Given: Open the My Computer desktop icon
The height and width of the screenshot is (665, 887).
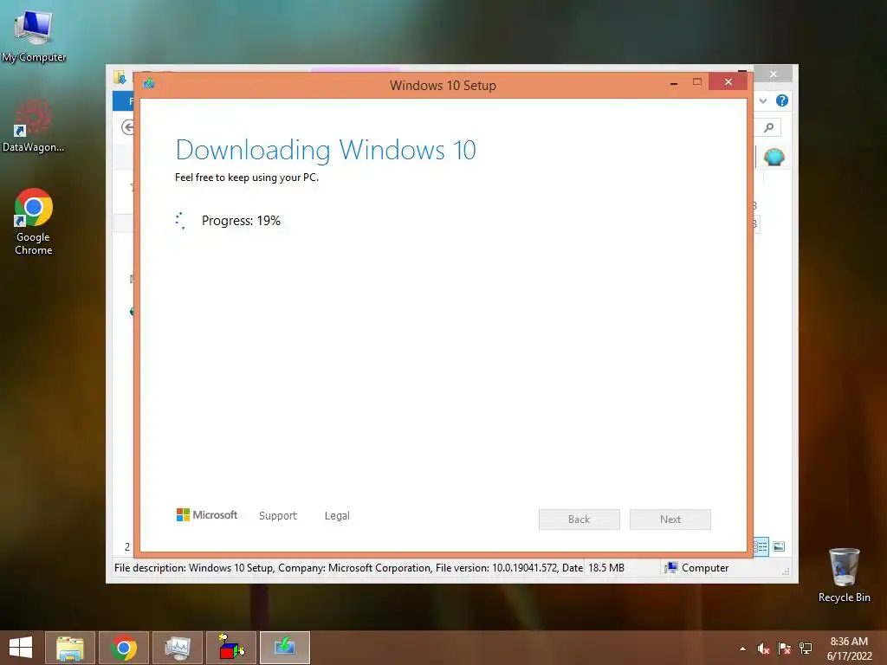Looking at the screenshot, I should pyautogui.click(x=34, y=36).
